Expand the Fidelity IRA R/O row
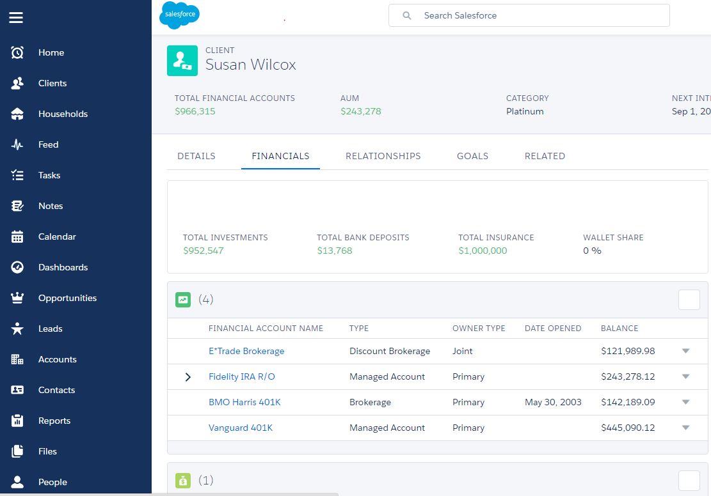The height and width of the screenshot is (496, 711). tap(188, 377)
